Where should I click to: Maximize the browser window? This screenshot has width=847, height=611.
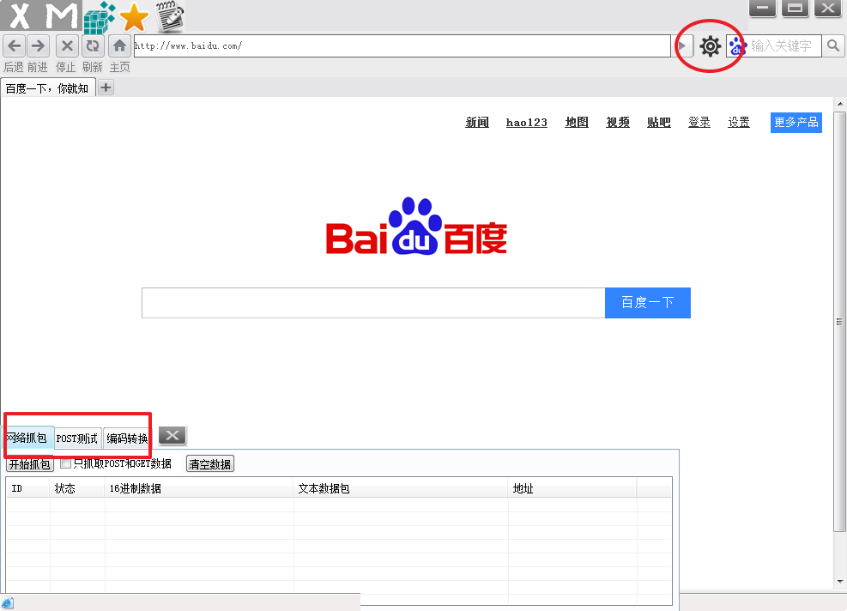[x=795, y=9]
